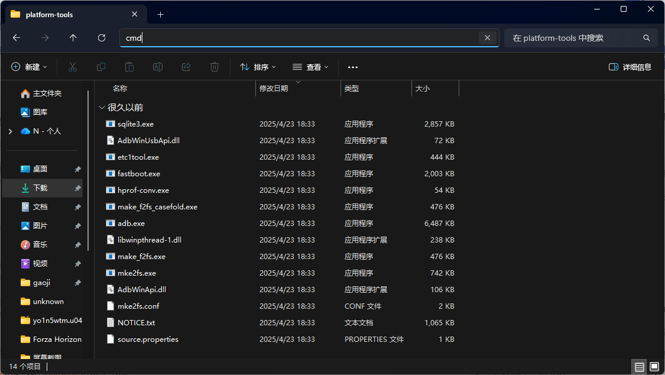Click the search box for platform-tools

tap(573, 38)
